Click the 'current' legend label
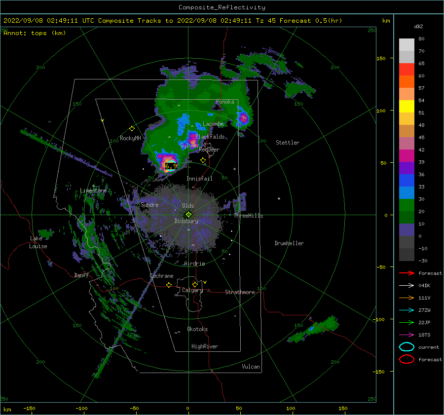This screenshot has height=415, width=444. coord(429,347)
